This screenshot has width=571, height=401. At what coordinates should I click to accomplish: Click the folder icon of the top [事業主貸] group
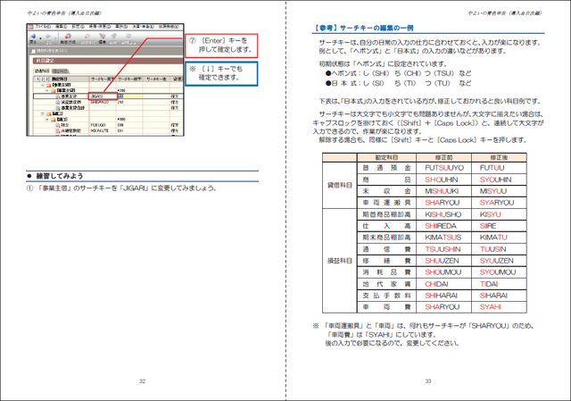tap(48, 86)
